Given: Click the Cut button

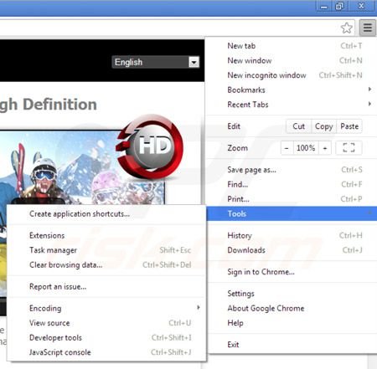Looking at the screenshot, I should [x=298, y=126].
